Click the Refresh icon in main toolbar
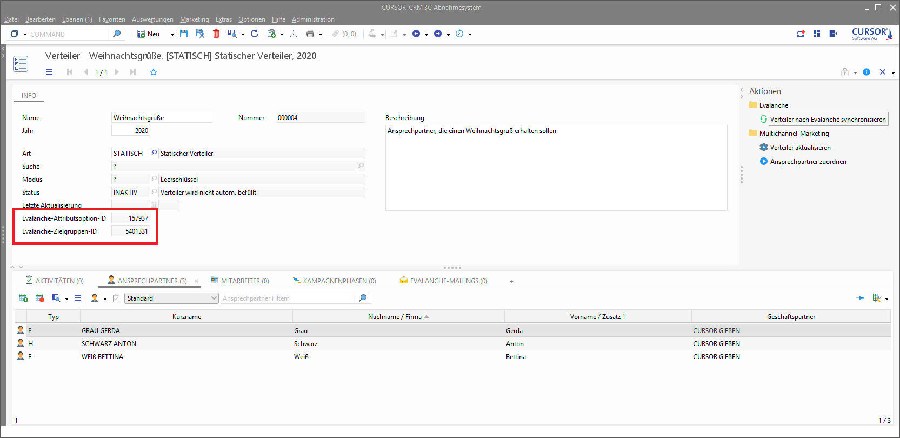 point(255,34)
